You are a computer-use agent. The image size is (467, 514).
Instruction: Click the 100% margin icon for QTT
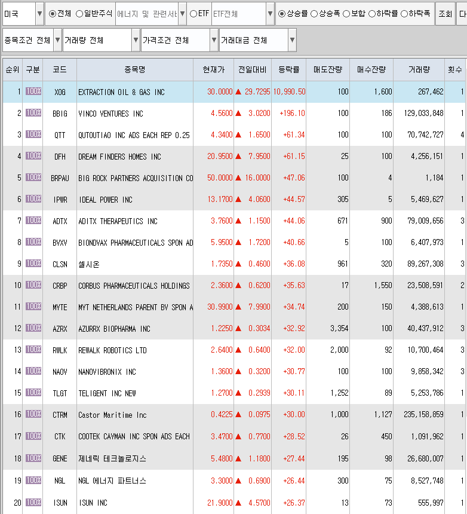point(33,134)
